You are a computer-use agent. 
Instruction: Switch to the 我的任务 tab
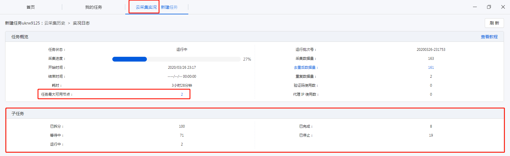(93, 7)
